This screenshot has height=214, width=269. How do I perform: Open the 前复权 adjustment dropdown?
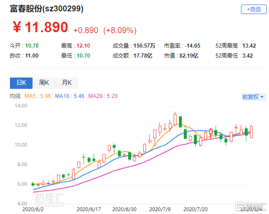coord(254,97)
